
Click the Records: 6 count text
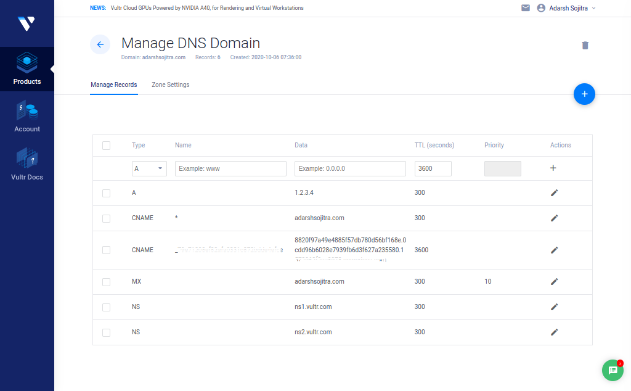pyautogui.click(x=208, y=57)
